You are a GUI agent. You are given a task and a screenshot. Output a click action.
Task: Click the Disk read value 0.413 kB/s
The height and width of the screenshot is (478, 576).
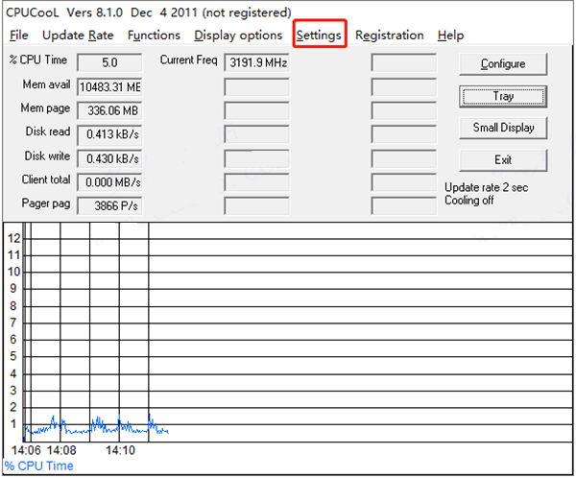(x=109, y=134)
